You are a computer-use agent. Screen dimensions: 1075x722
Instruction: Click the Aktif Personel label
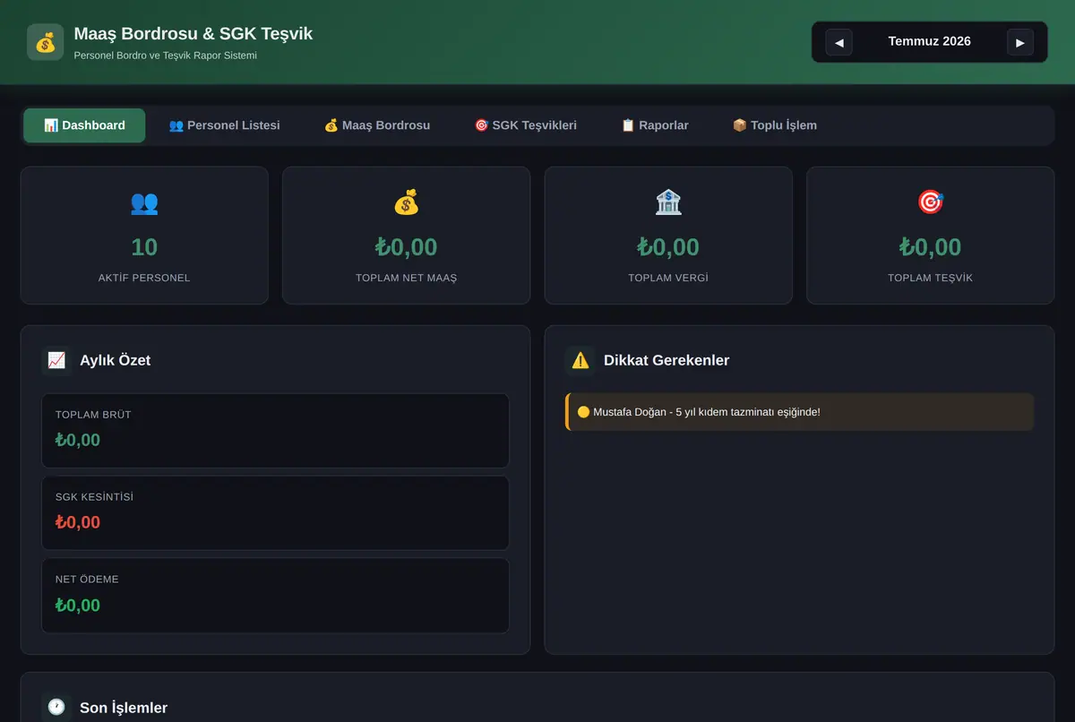[144, 278]
